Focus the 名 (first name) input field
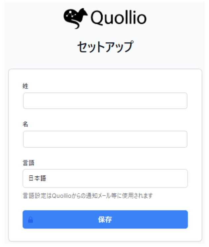209x247 pixels. click(105, 139)
